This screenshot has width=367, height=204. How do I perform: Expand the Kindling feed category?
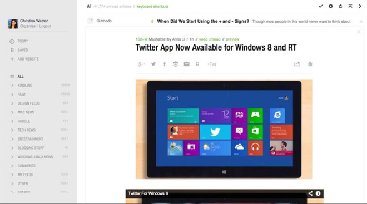[12, 86]
